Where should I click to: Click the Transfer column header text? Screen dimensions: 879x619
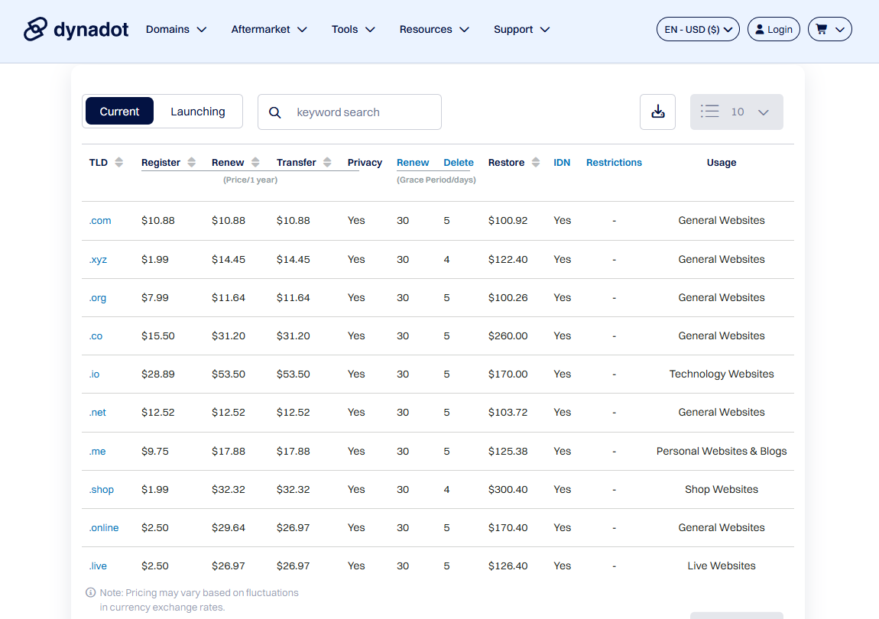click(296, 162)
